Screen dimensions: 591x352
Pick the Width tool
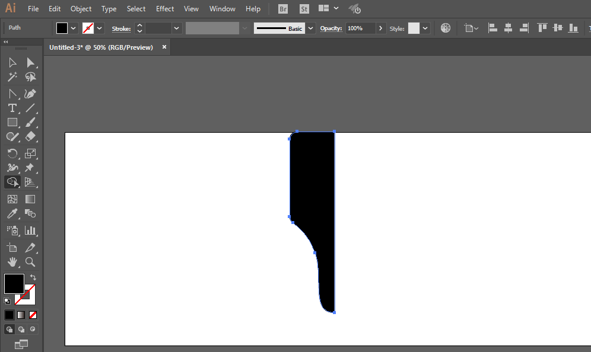tap(12, 168)
